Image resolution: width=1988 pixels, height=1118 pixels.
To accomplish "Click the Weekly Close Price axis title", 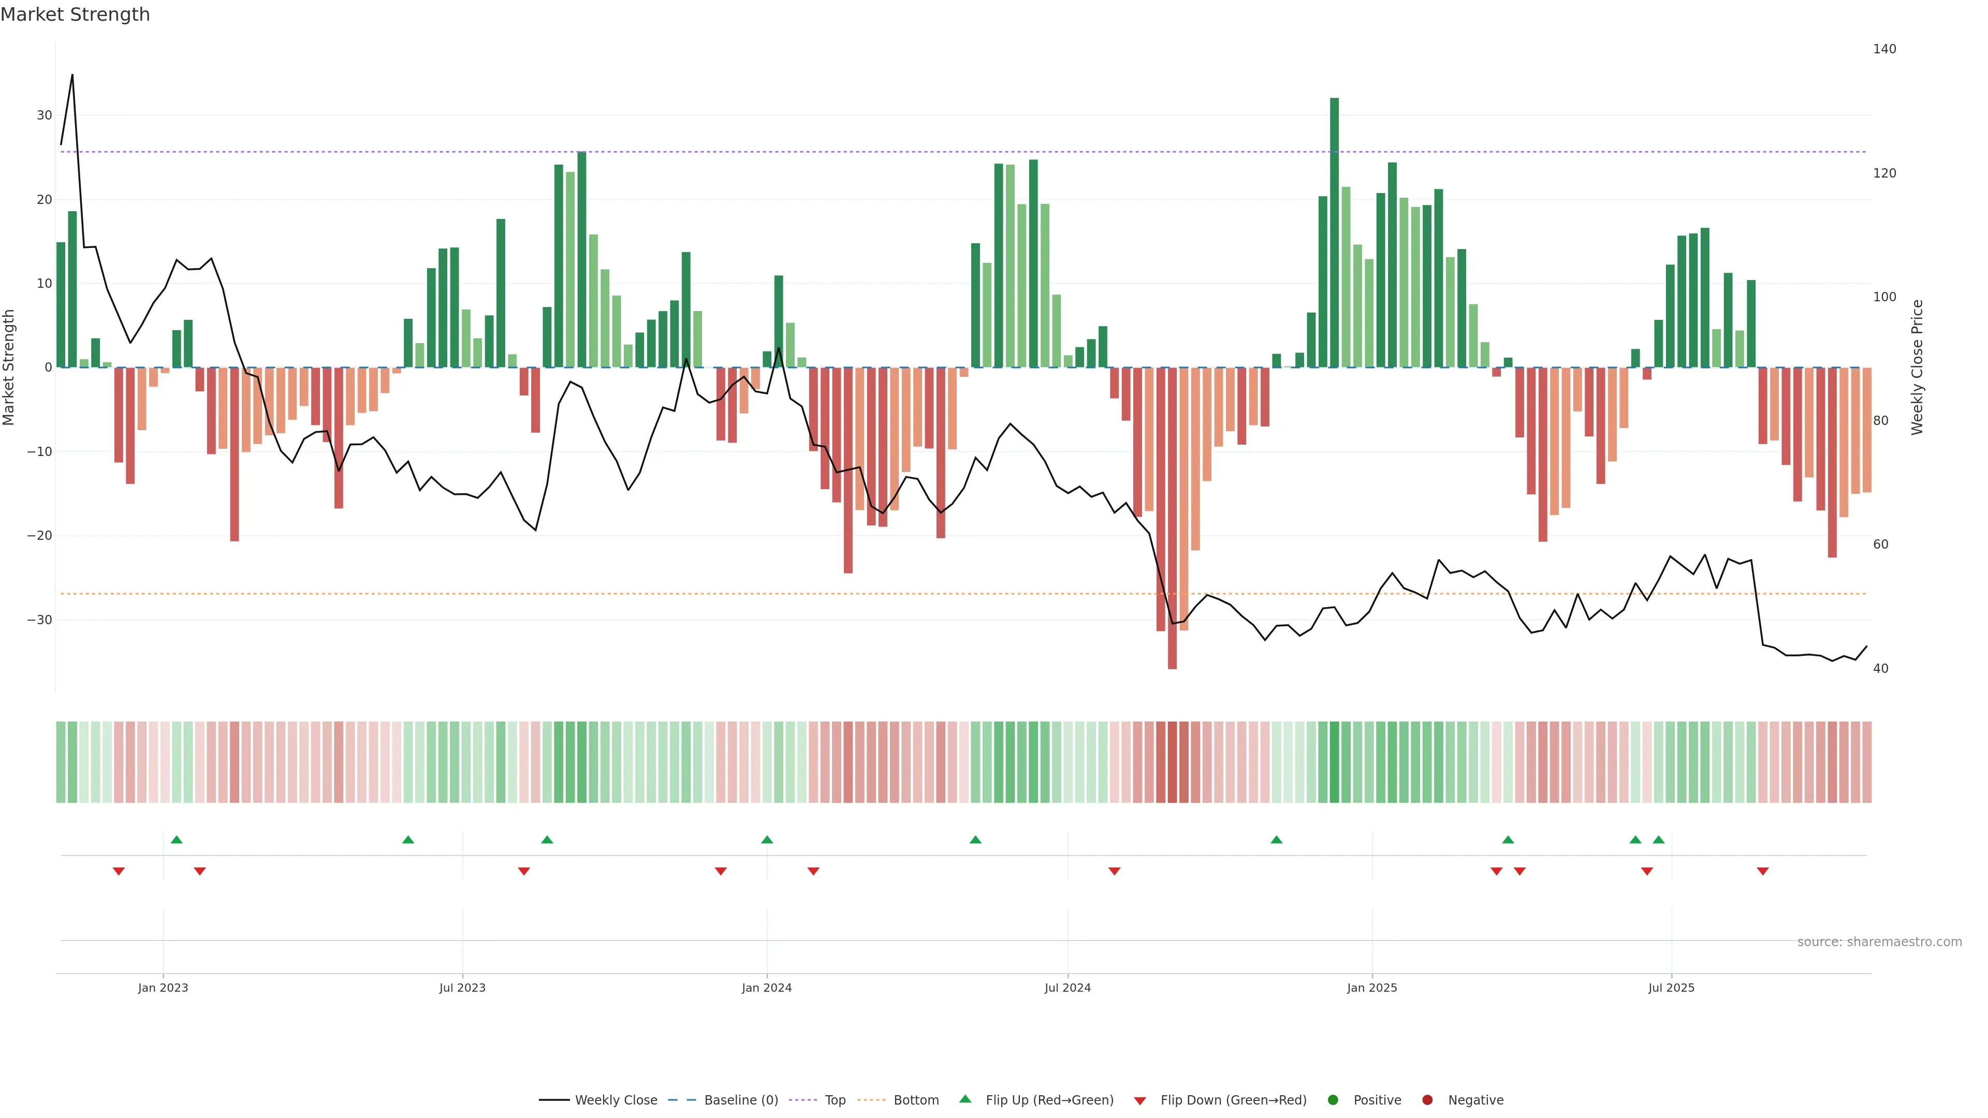I will (x=1918, y=367).
